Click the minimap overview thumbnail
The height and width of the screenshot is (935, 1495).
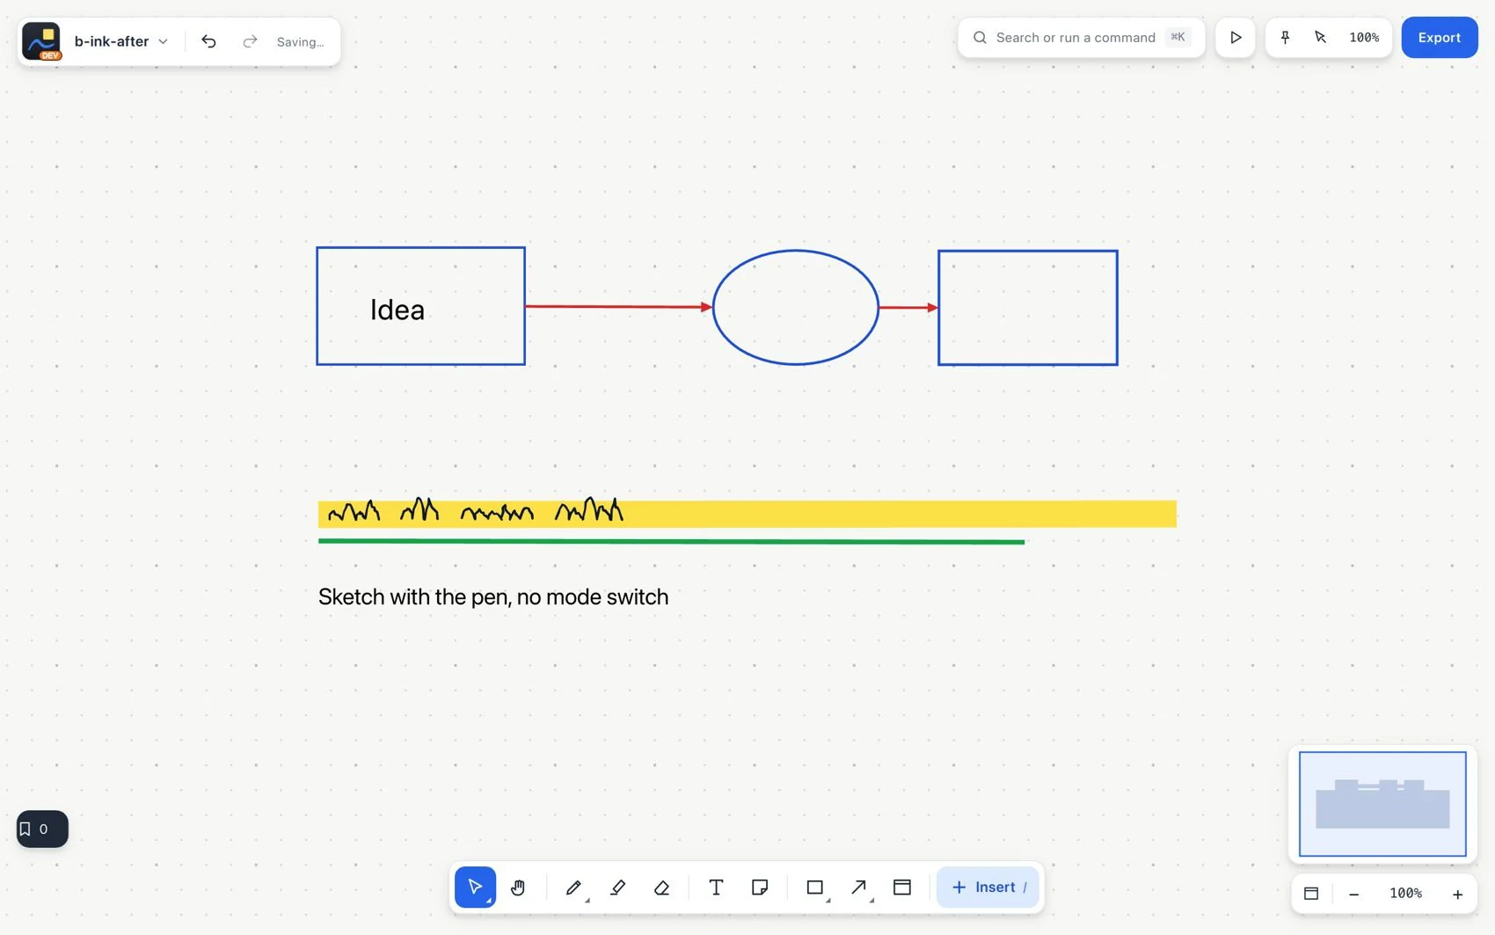tap(1382, 803)
